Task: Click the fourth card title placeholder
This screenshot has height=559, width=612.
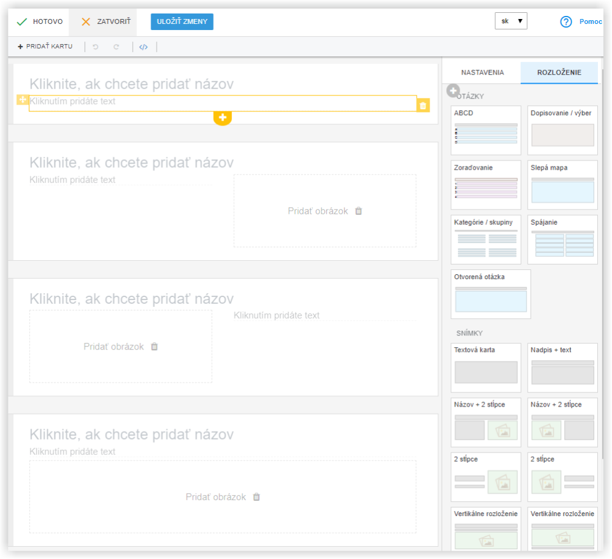Action: click(x=132, y=434)
